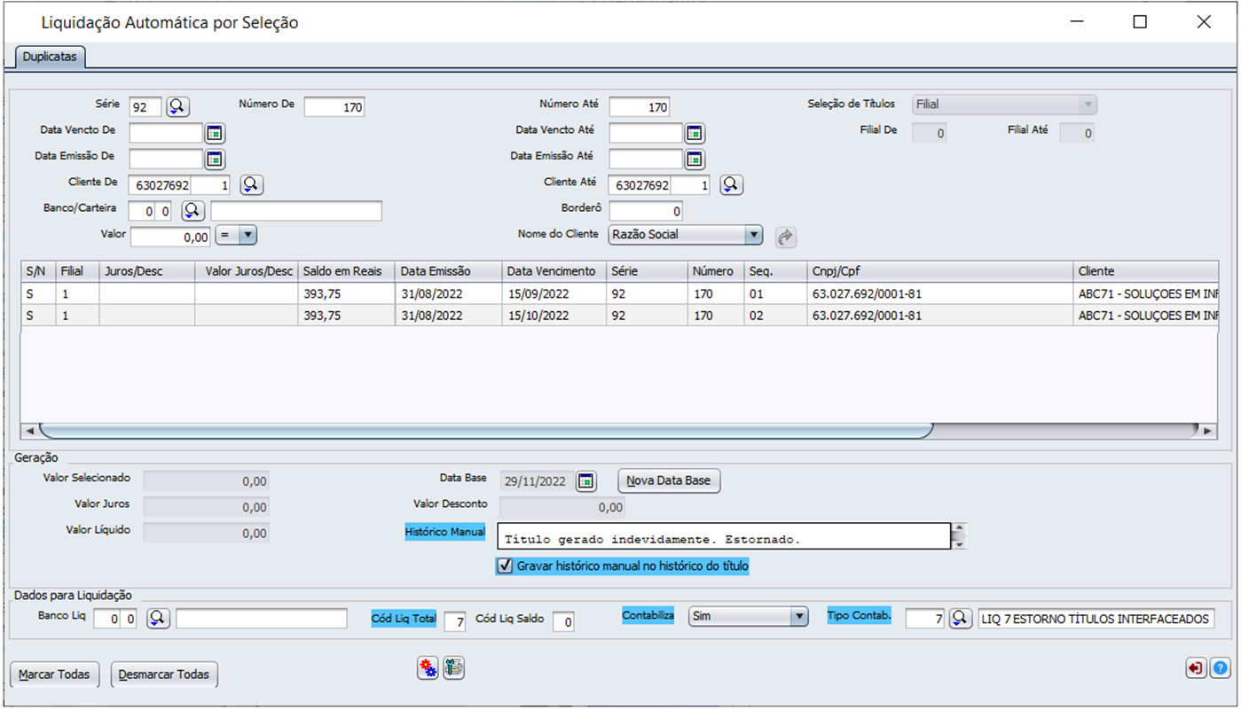This screenshot has width=1241, height=710.
Task: Click the Série input field
Action: coord(146,107)
